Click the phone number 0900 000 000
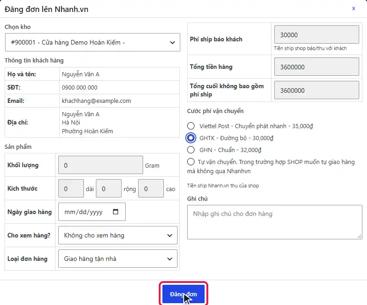The image size is (367, 305). point(79,87)
